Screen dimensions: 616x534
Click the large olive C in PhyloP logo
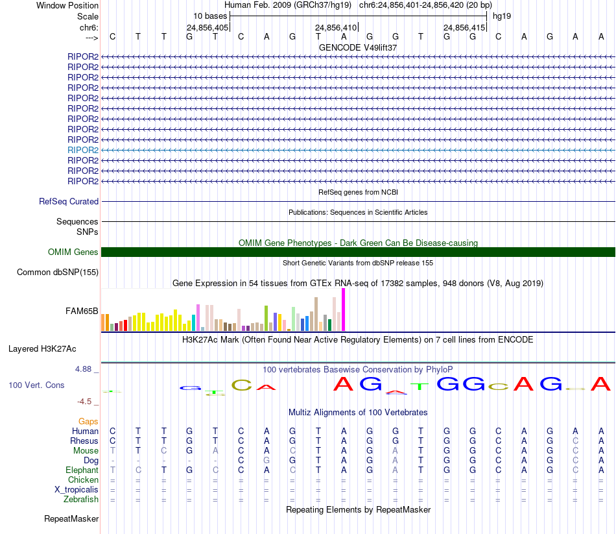click(241, 385)
